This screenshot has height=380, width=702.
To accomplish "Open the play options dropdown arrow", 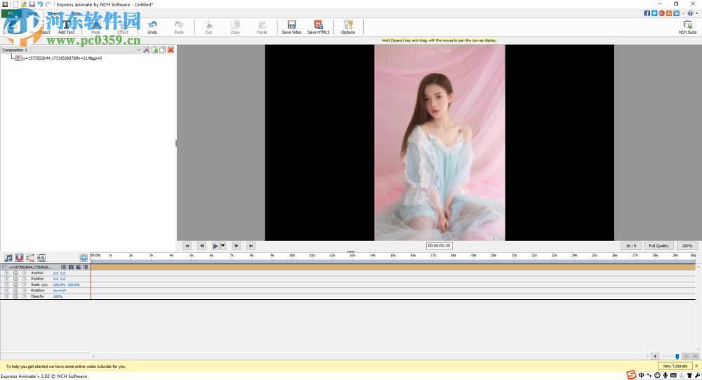I will 223,246.
